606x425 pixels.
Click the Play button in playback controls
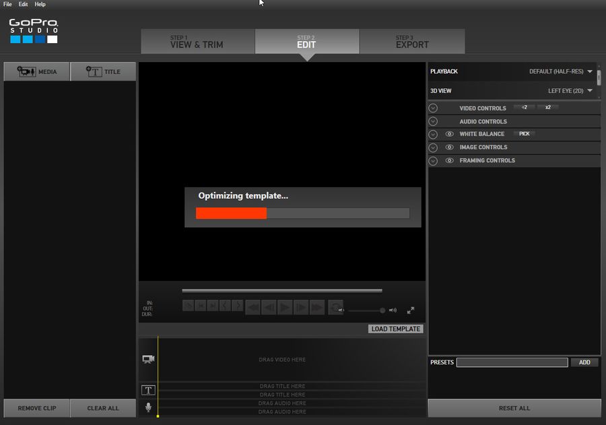click(x=284, y=306)
